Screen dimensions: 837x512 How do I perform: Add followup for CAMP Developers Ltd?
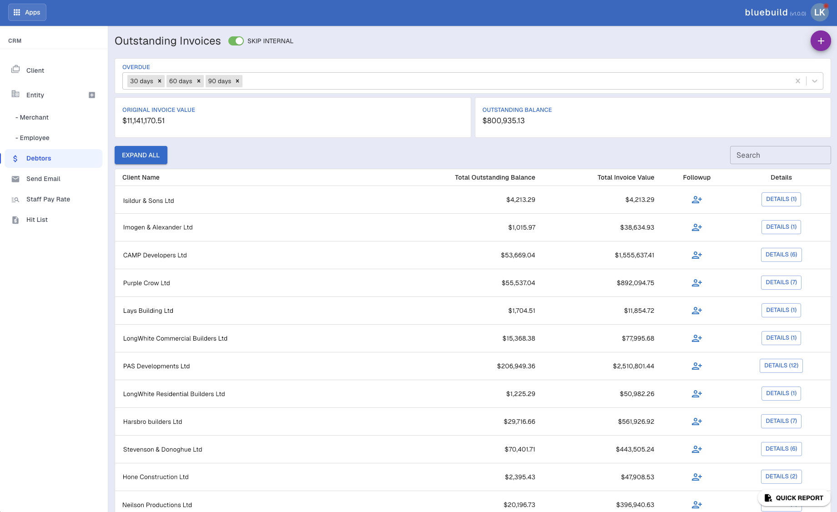tap(697, 255)
